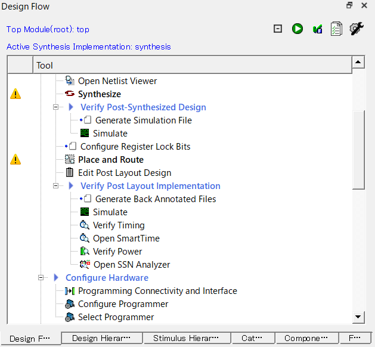Click the force-complete checkmark icon
375x347 pixels.
click(x=317, y=29)
